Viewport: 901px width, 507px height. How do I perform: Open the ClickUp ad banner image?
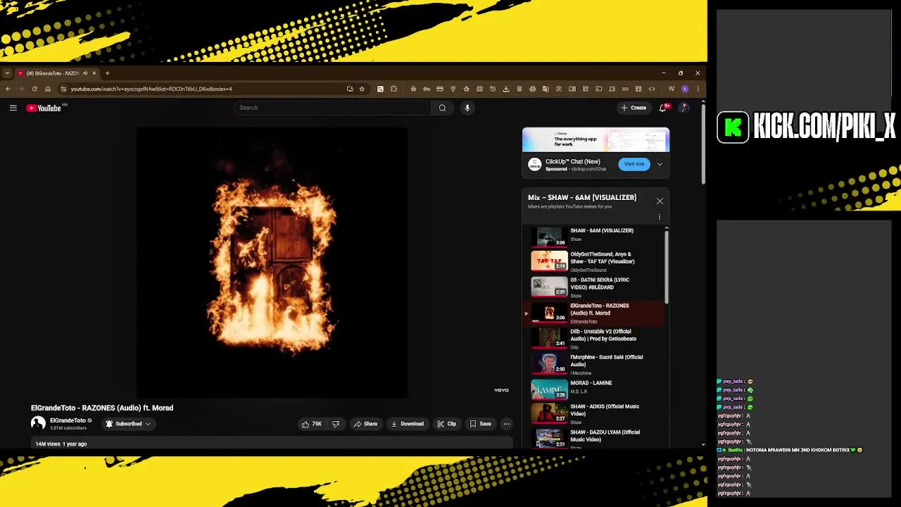pyautogui.click(x=596, y=139)
